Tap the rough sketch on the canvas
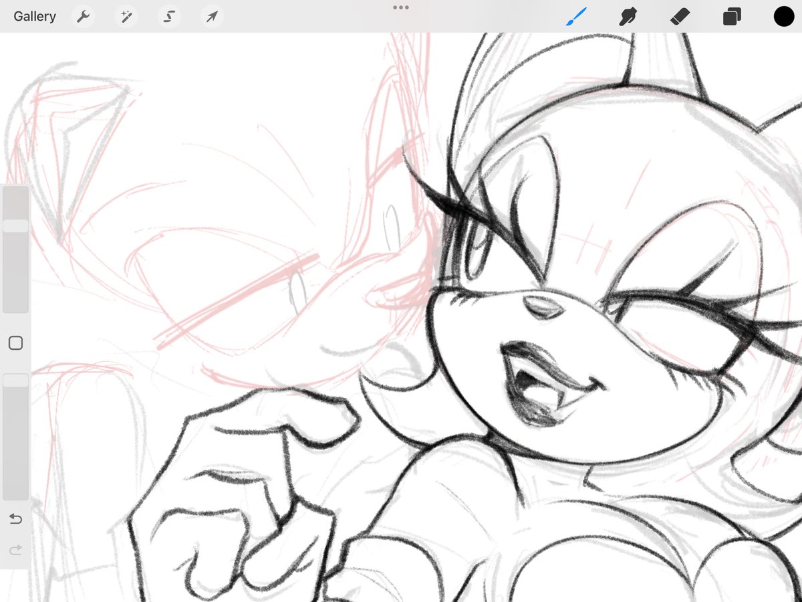 [200, 268]
